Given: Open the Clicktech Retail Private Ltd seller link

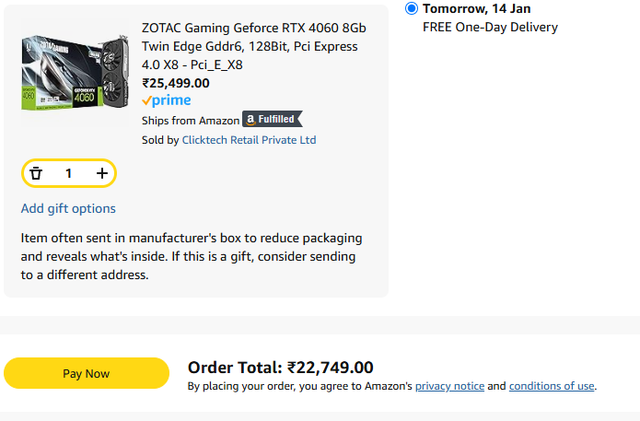Looking at the screenshot, I should coord(249,140).
